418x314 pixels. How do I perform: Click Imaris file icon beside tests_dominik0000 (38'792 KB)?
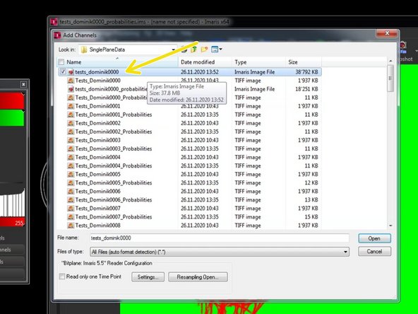(x=71, y=72)
